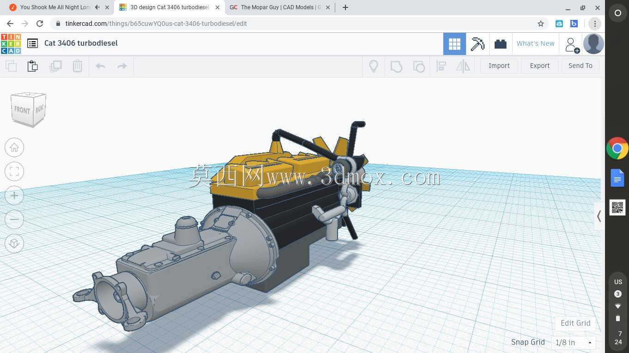Click the Duplicate and repeat icon

(x=55, y=66)
